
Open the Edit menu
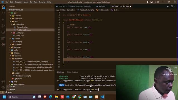click(x=12, y=2)
